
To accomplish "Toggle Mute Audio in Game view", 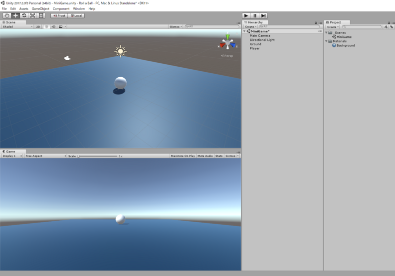I will [x=205, y=156].
